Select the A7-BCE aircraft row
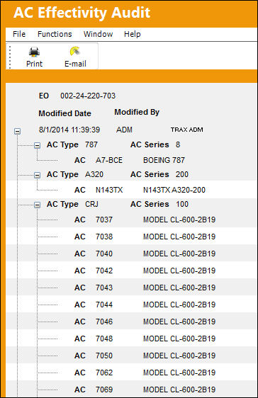Image resolution: width=258 pixels, height=398 pixels. pyautogui.click(x=132, y=160)
